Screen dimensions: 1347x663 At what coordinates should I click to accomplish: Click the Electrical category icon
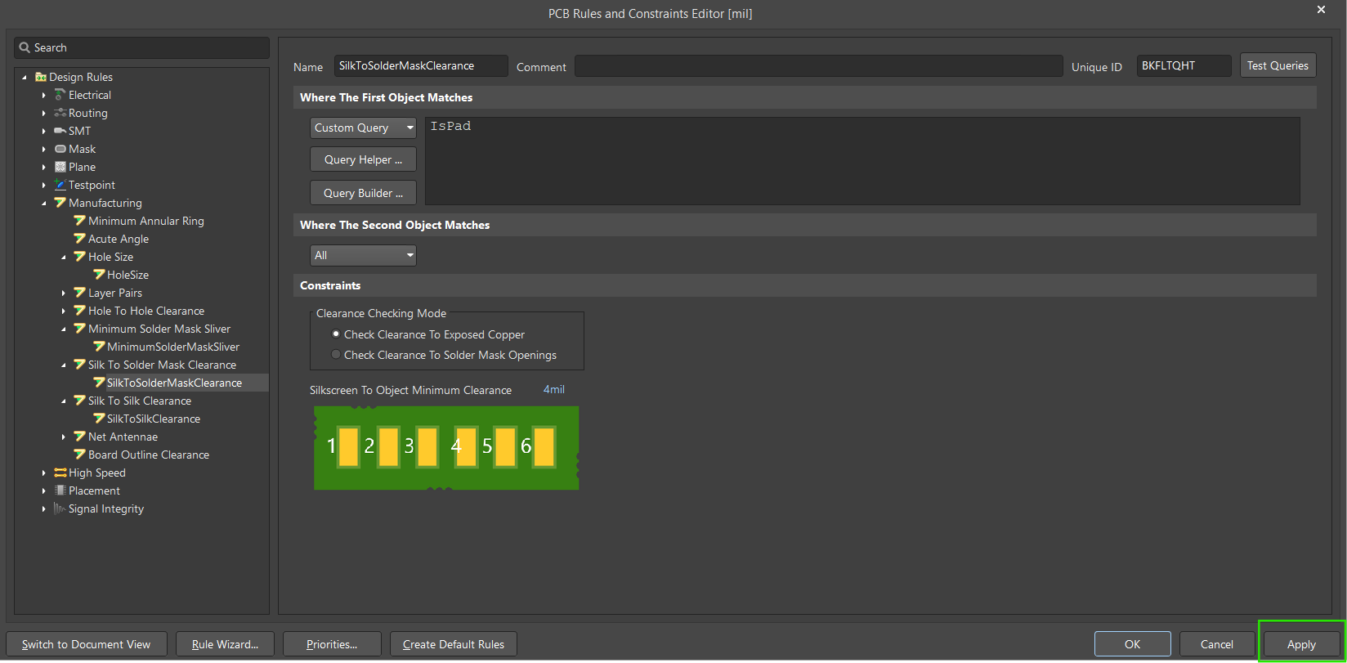point(60,95)
